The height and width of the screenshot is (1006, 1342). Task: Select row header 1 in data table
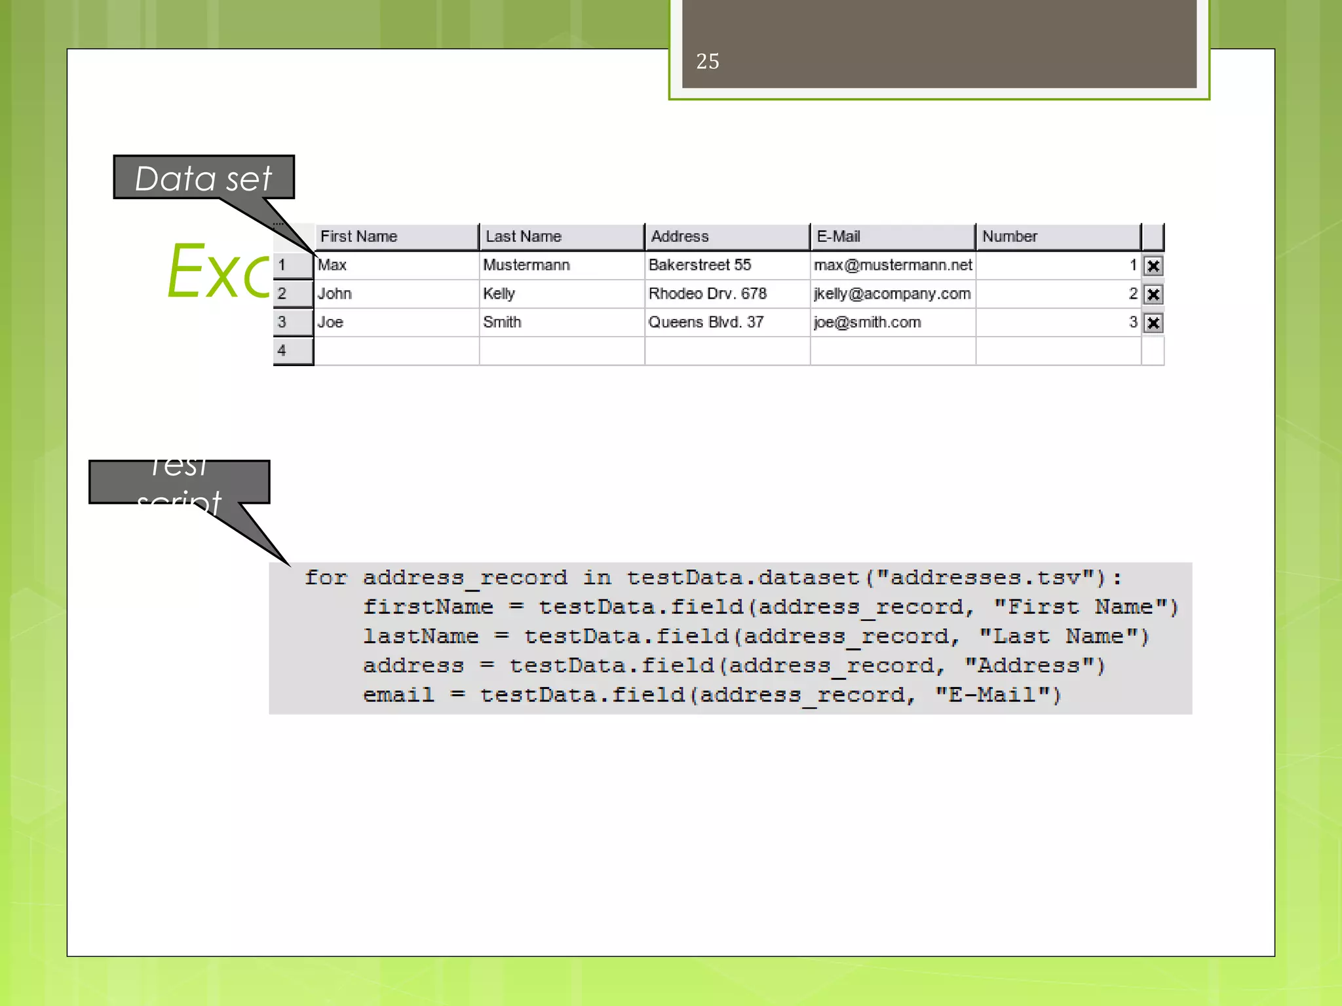[x=293, y=265]
